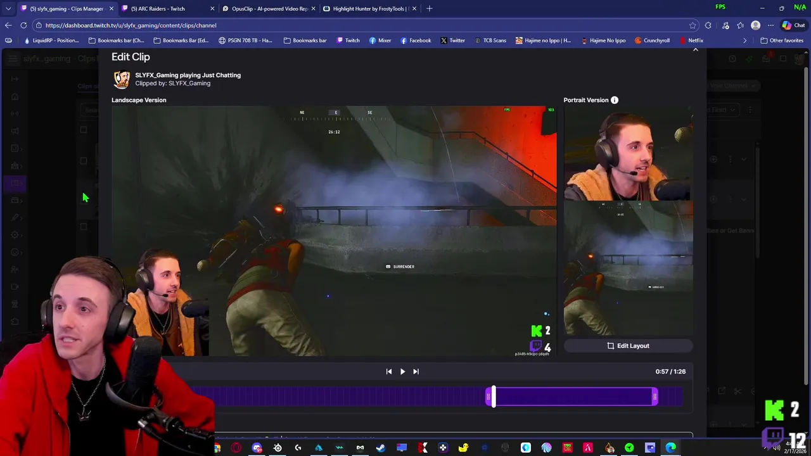Screen dimensions: 811x456
Task: Open the Other favorites folder
Action: pos(782,41)
